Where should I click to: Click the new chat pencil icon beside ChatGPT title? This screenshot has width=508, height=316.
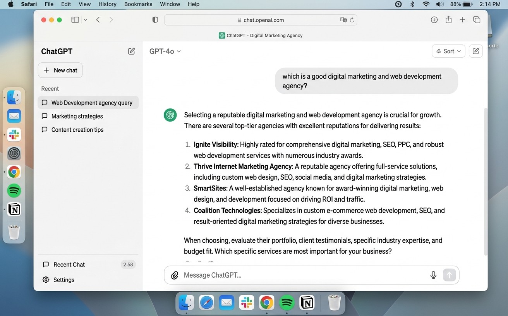pos(132,51)
